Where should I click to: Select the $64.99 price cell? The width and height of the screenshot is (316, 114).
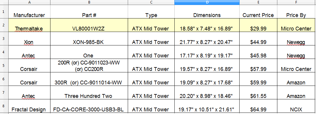[258, 106]
